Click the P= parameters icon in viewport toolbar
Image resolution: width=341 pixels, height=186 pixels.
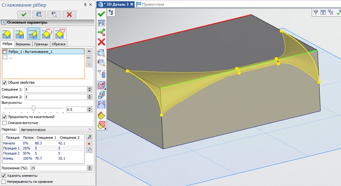101,23
